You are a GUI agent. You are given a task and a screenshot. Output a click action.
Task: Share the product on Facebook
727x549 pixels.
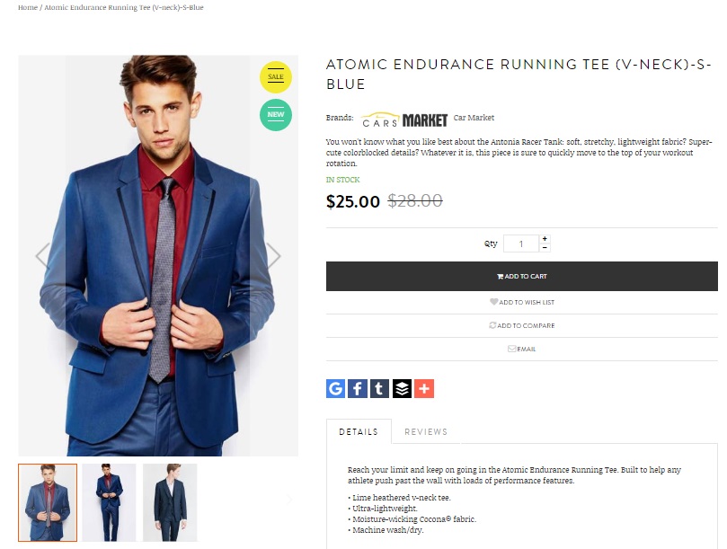tap(357, 388)
